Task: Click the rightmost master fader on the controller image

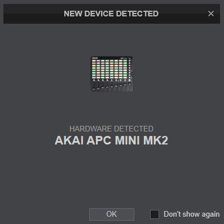Action: (130, 86)
